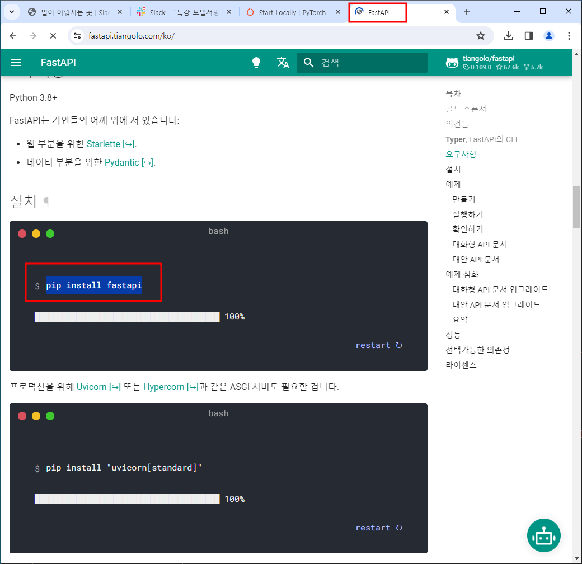Image resolution: width=582 pixels, height=564 pixels.
Task: Open the Uvicorn link
Action: click(98, 387)
